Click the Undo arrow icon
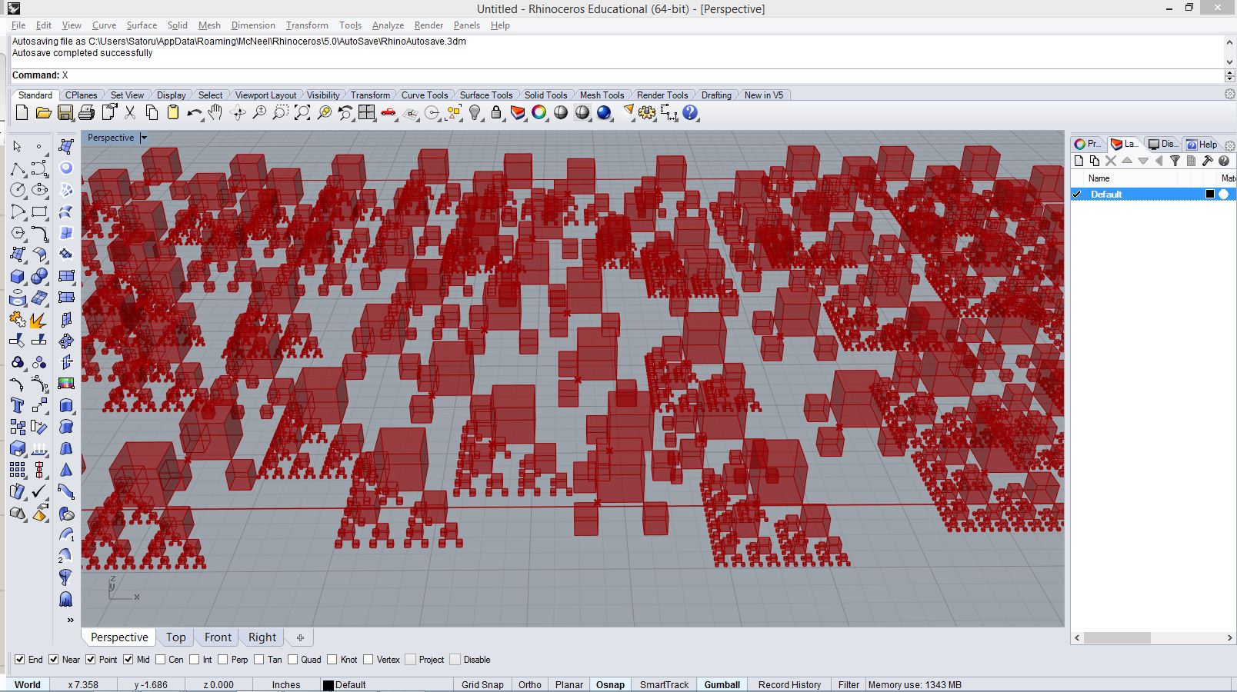1237x692 pixels. (x=194, y=113)
